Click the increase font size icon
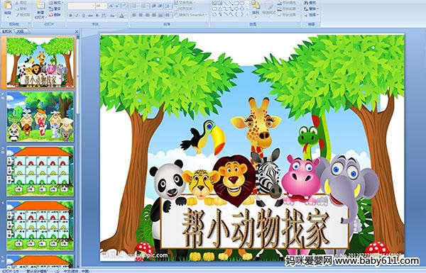Screen dimensions: 426x273 tap(111, 6)
